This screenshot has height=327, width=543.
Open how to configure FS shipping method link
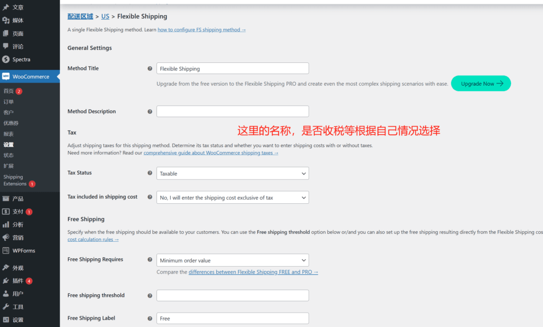202,30
